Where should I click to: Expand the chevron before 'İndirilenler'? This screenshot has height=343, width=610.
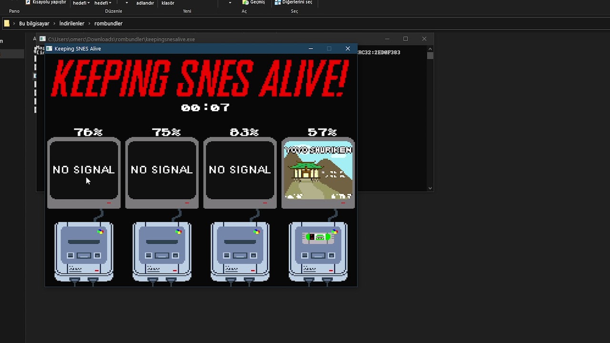(54, 23)
